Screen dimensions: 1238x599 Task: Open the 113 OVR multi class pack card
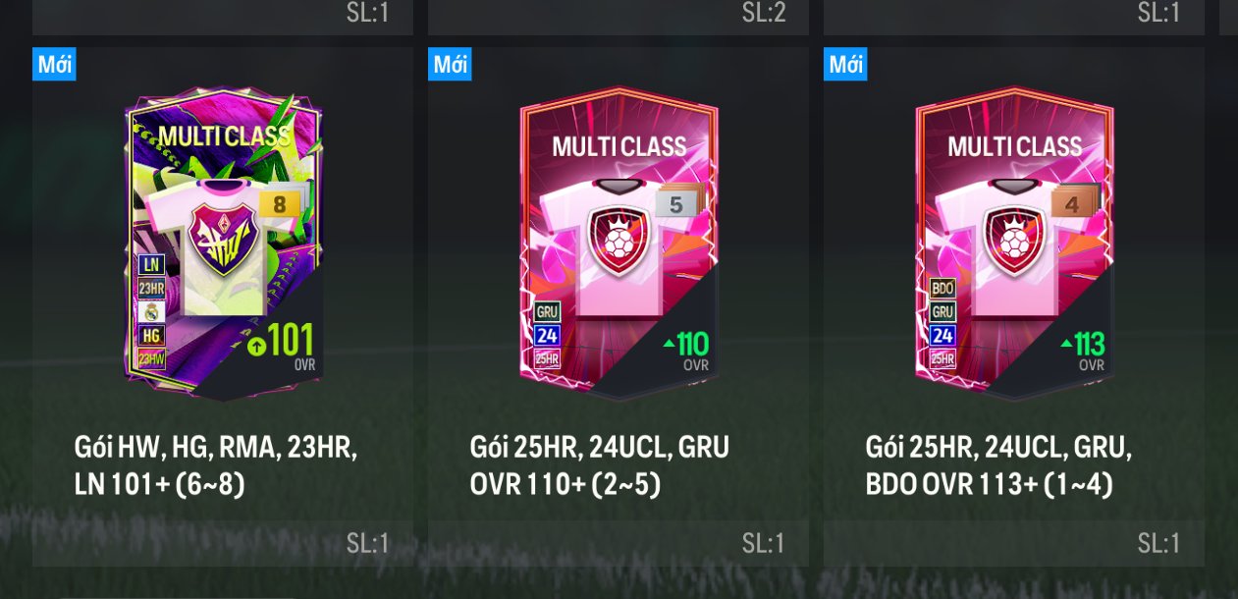coord(1014,245)
